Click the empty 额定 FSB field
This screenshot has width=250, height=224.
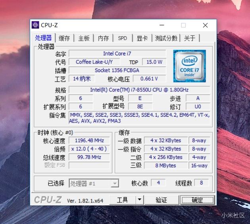point(89,165)
